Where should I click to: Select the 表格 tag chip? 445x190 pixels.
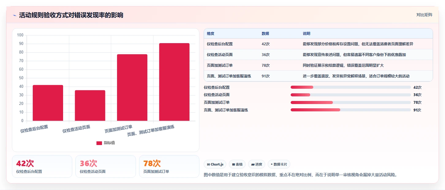click(237, 164)
